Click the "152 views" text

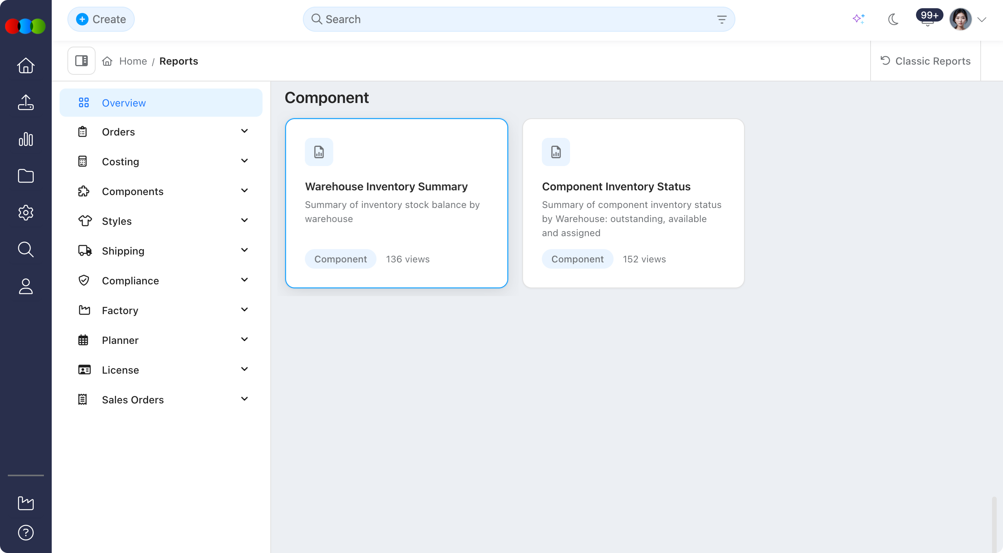(x=645, y=259)
